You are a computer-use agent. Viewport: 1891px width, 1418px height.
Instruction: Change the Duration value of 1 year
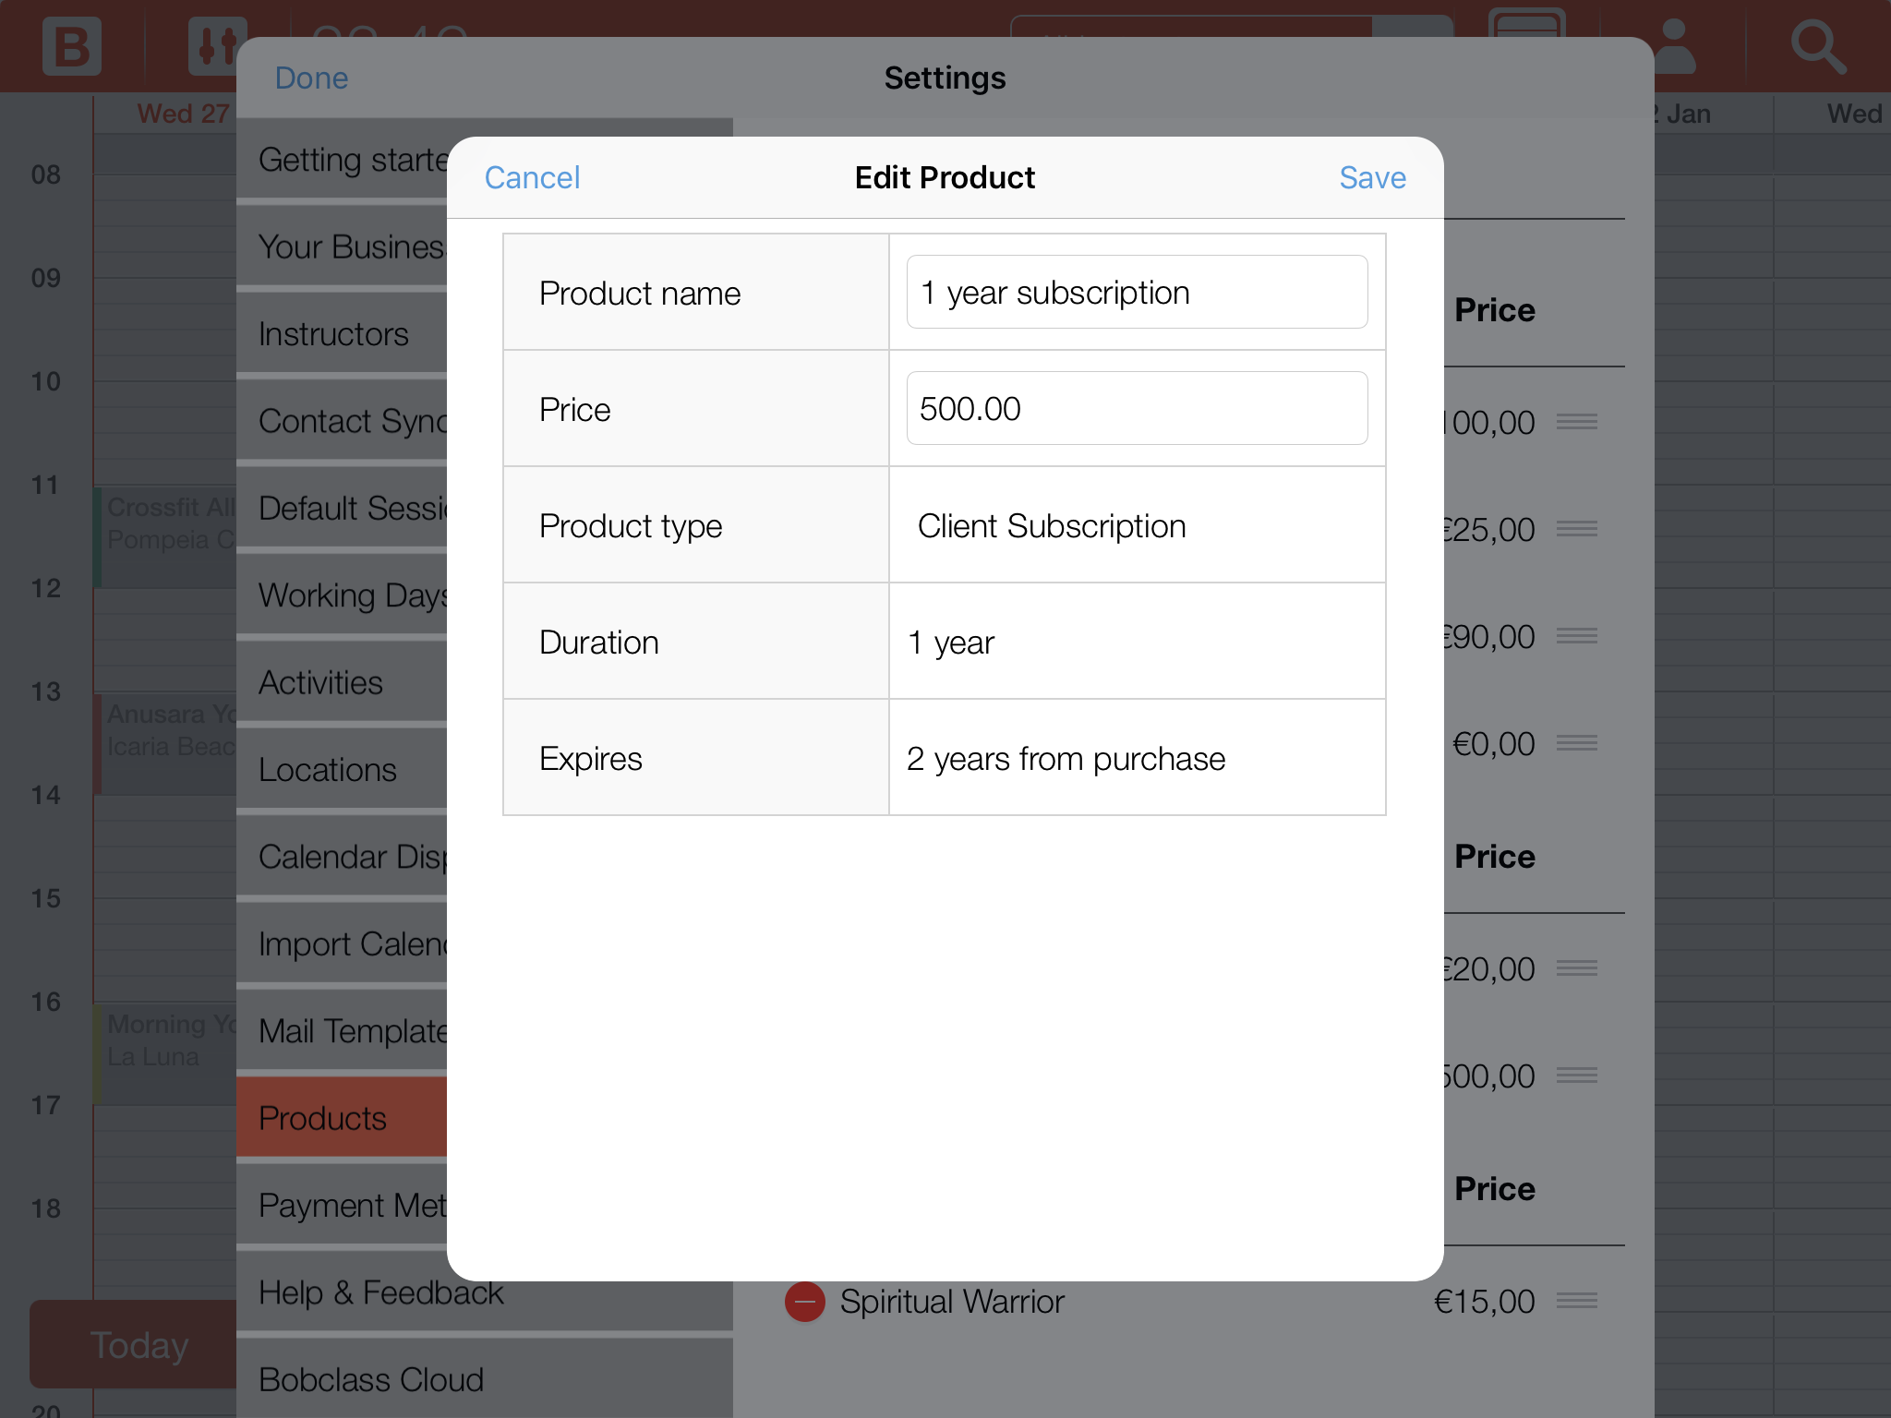coord(1136,643)
